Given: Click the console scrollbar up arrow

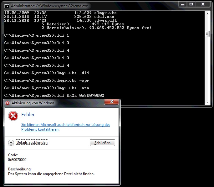Looking at the screenshot, I should [207, 14].
